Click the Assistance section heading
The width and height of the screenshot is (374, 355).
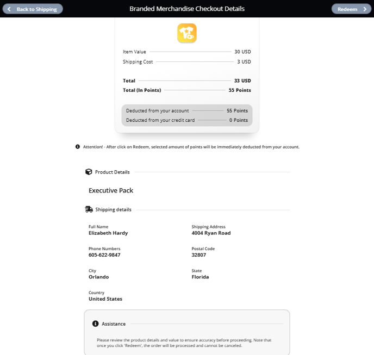tap(114, 324)
